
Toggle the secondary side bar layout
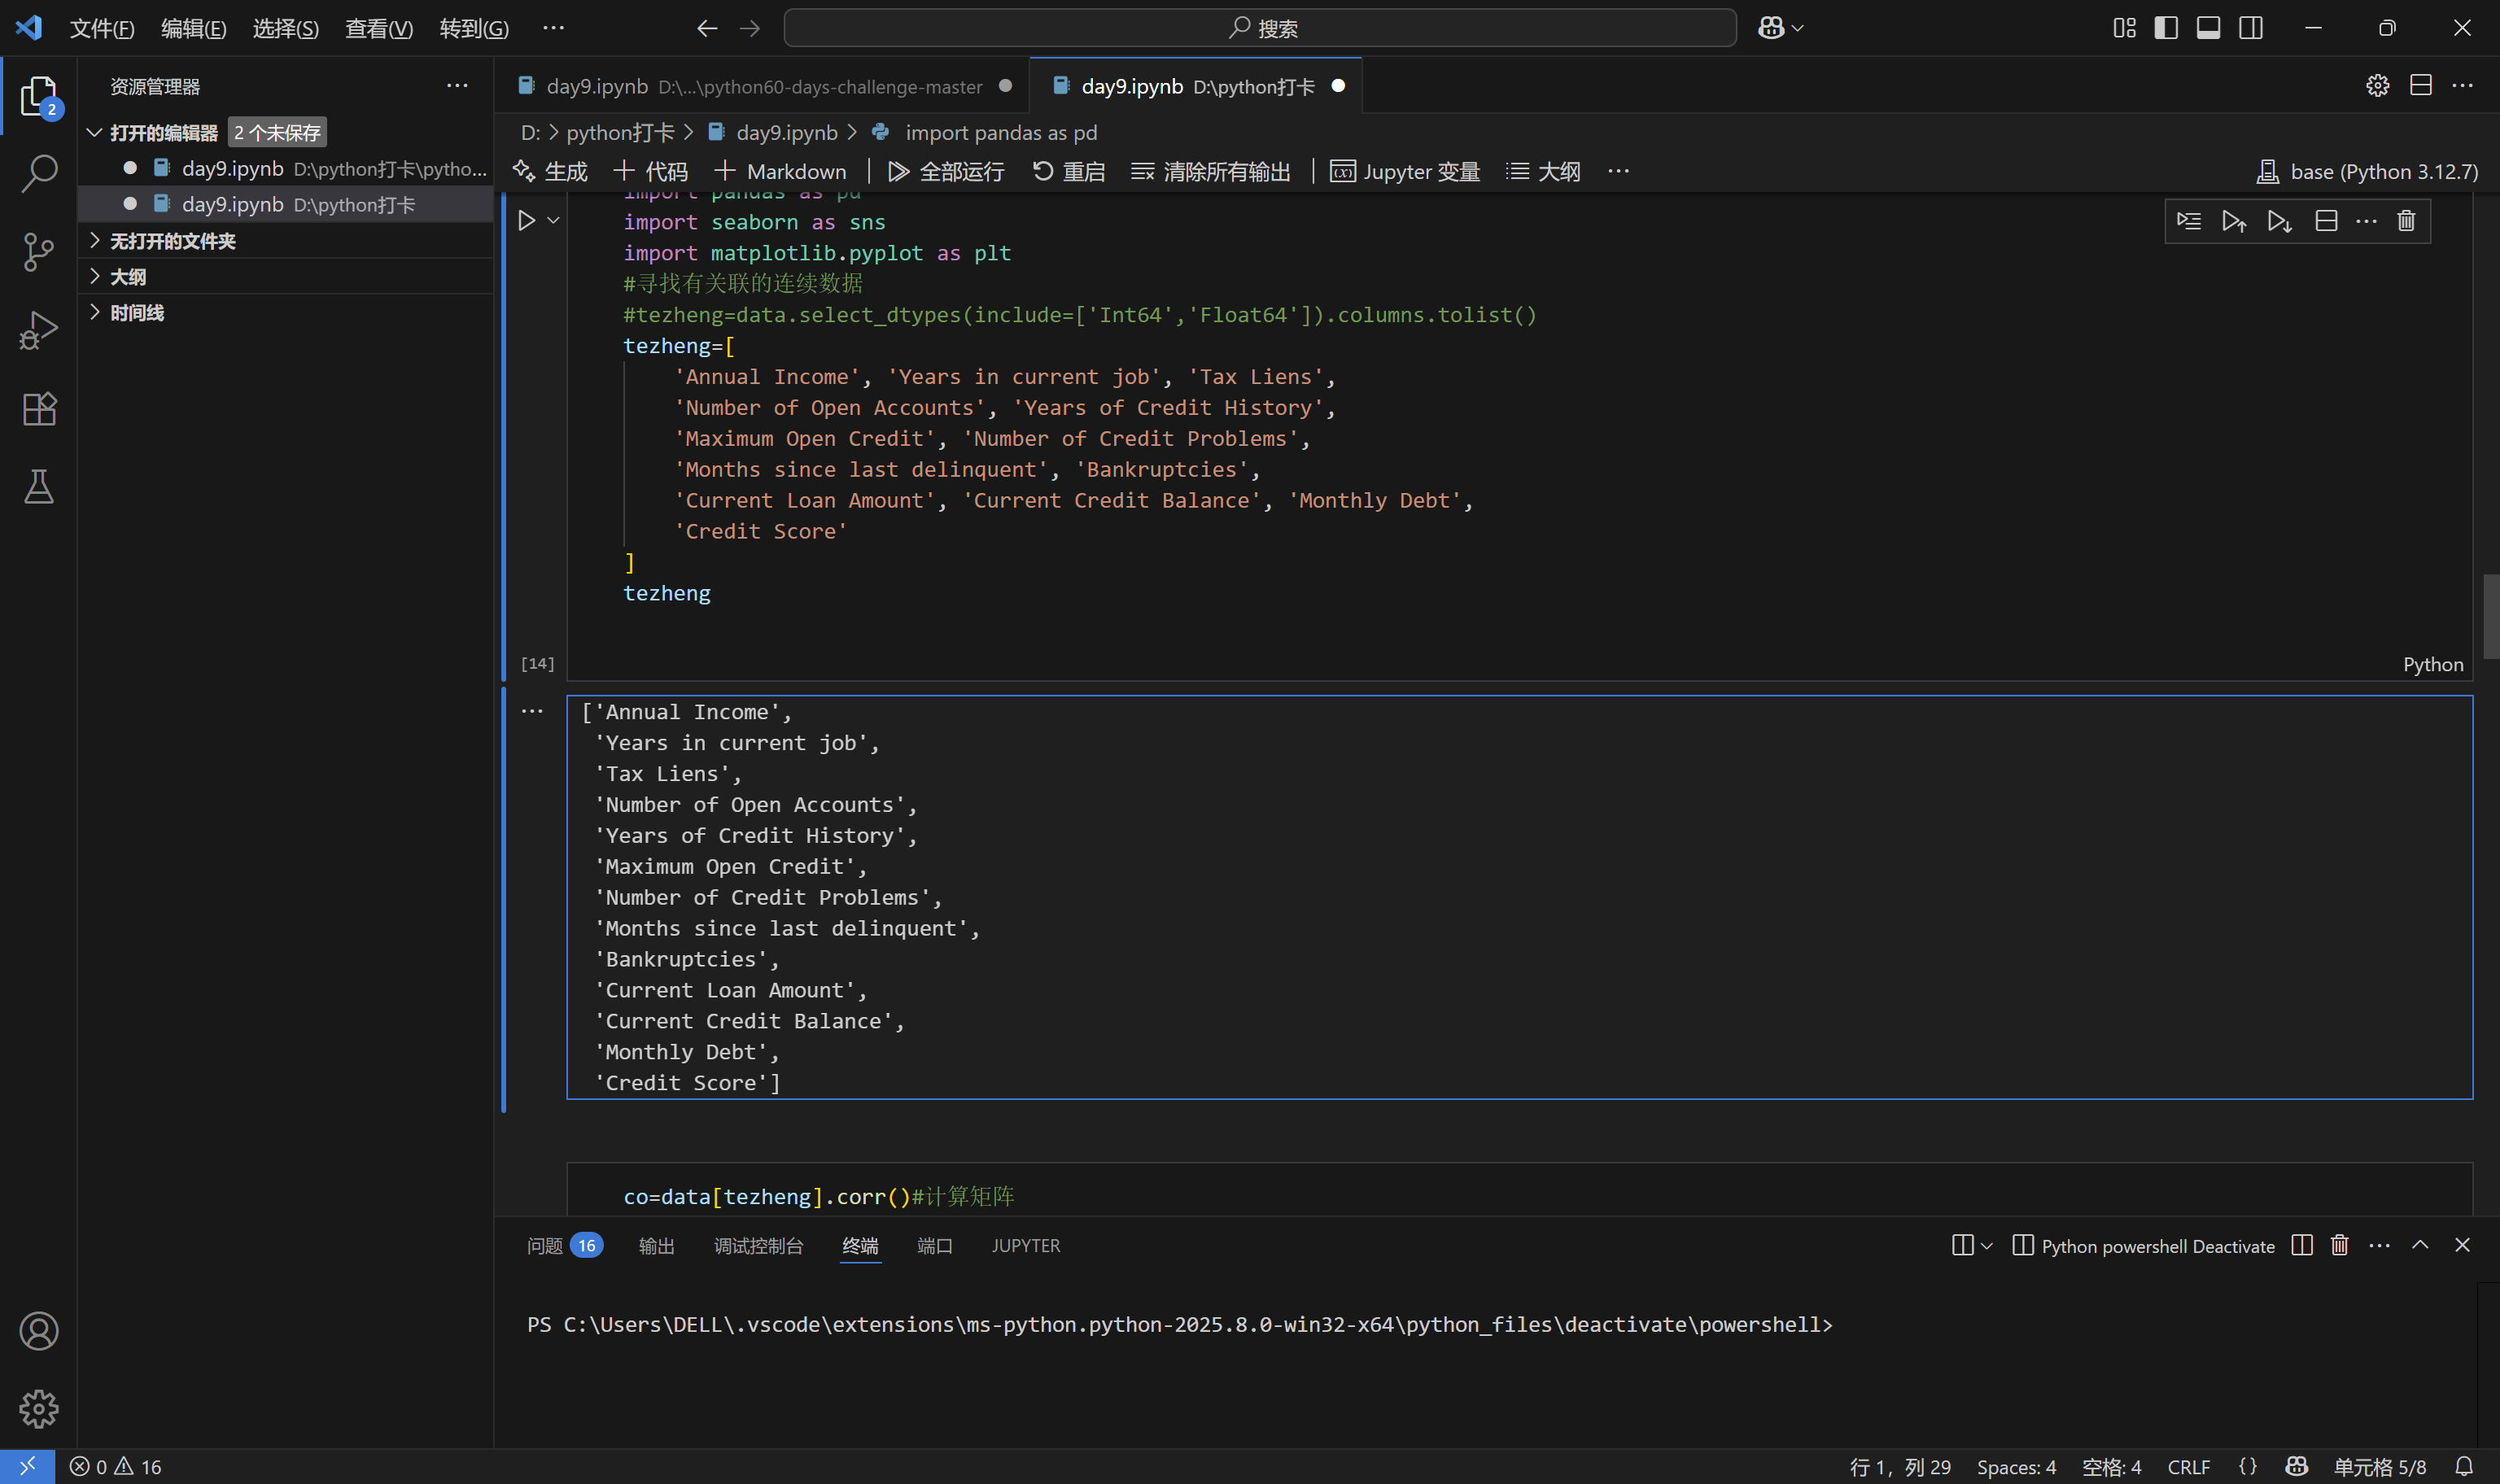[2250, 28]
